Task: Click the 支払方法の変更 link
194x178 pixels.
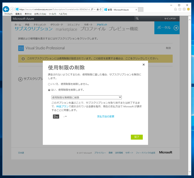Action: (105, 116)
